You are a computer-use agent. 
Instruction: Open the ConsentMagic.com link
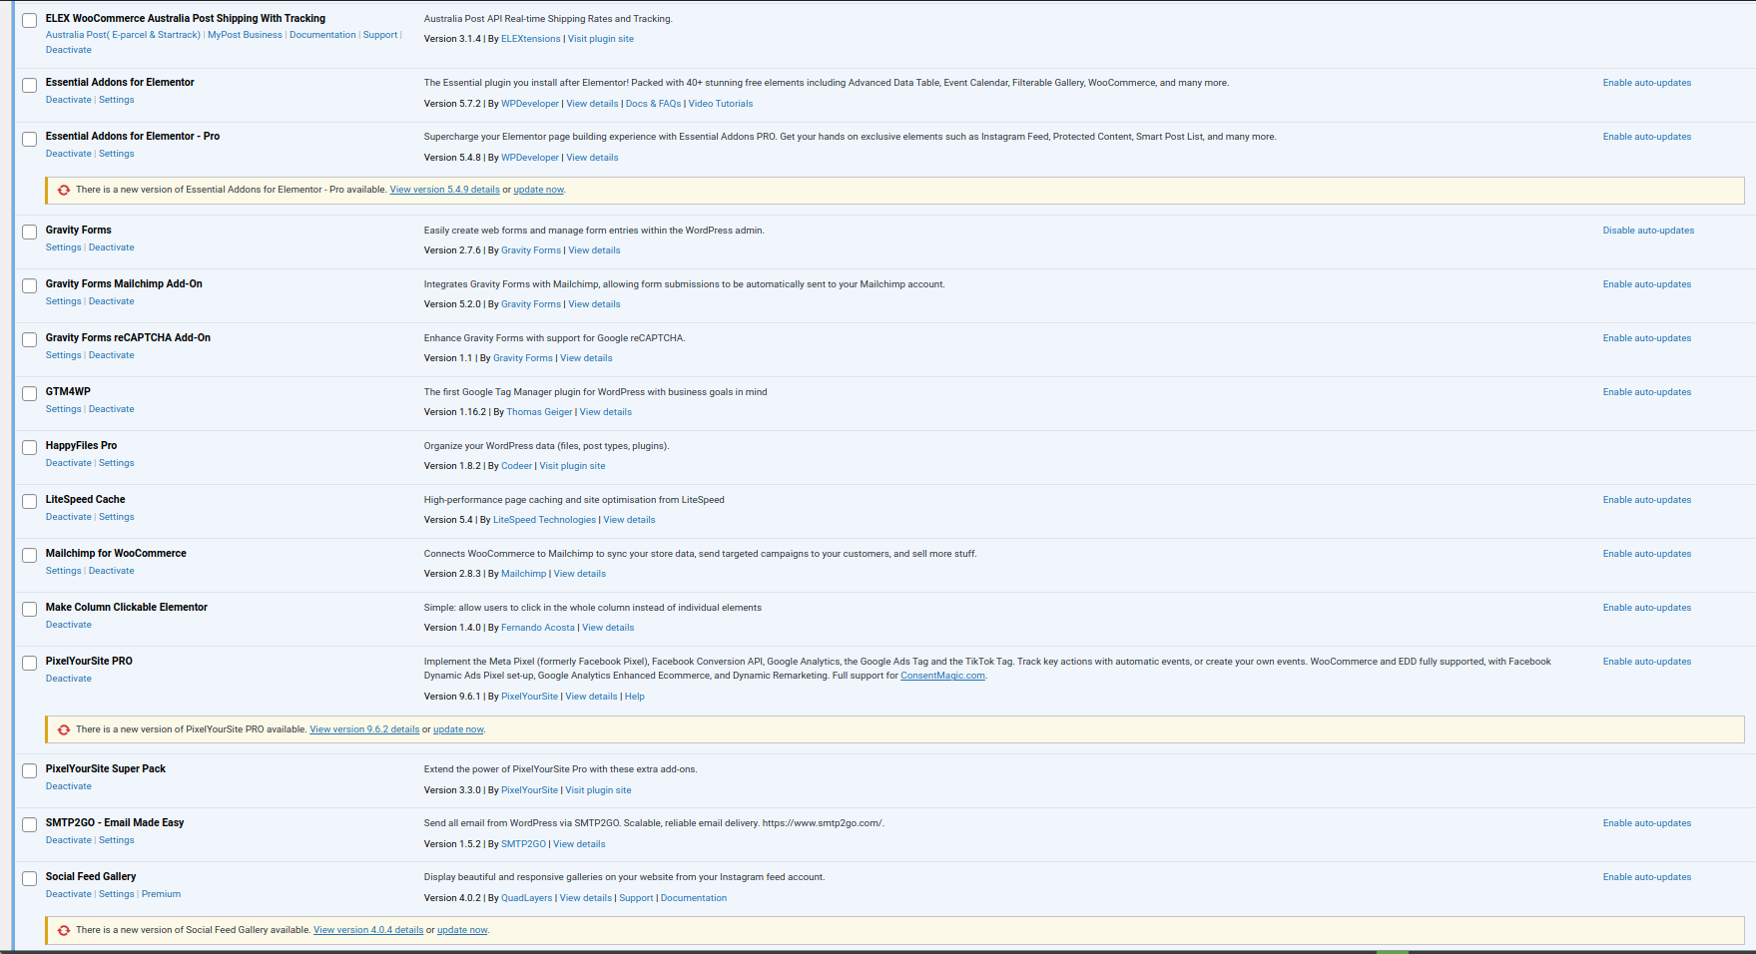click(x=942, y=676)
